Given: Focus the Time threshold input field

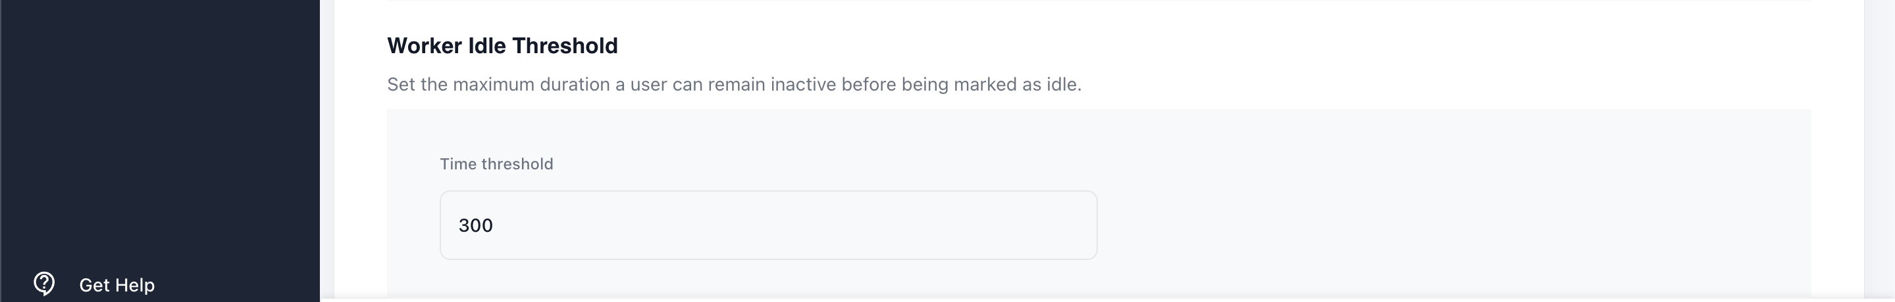Looking at the screenshot, I should coord(768,225).
